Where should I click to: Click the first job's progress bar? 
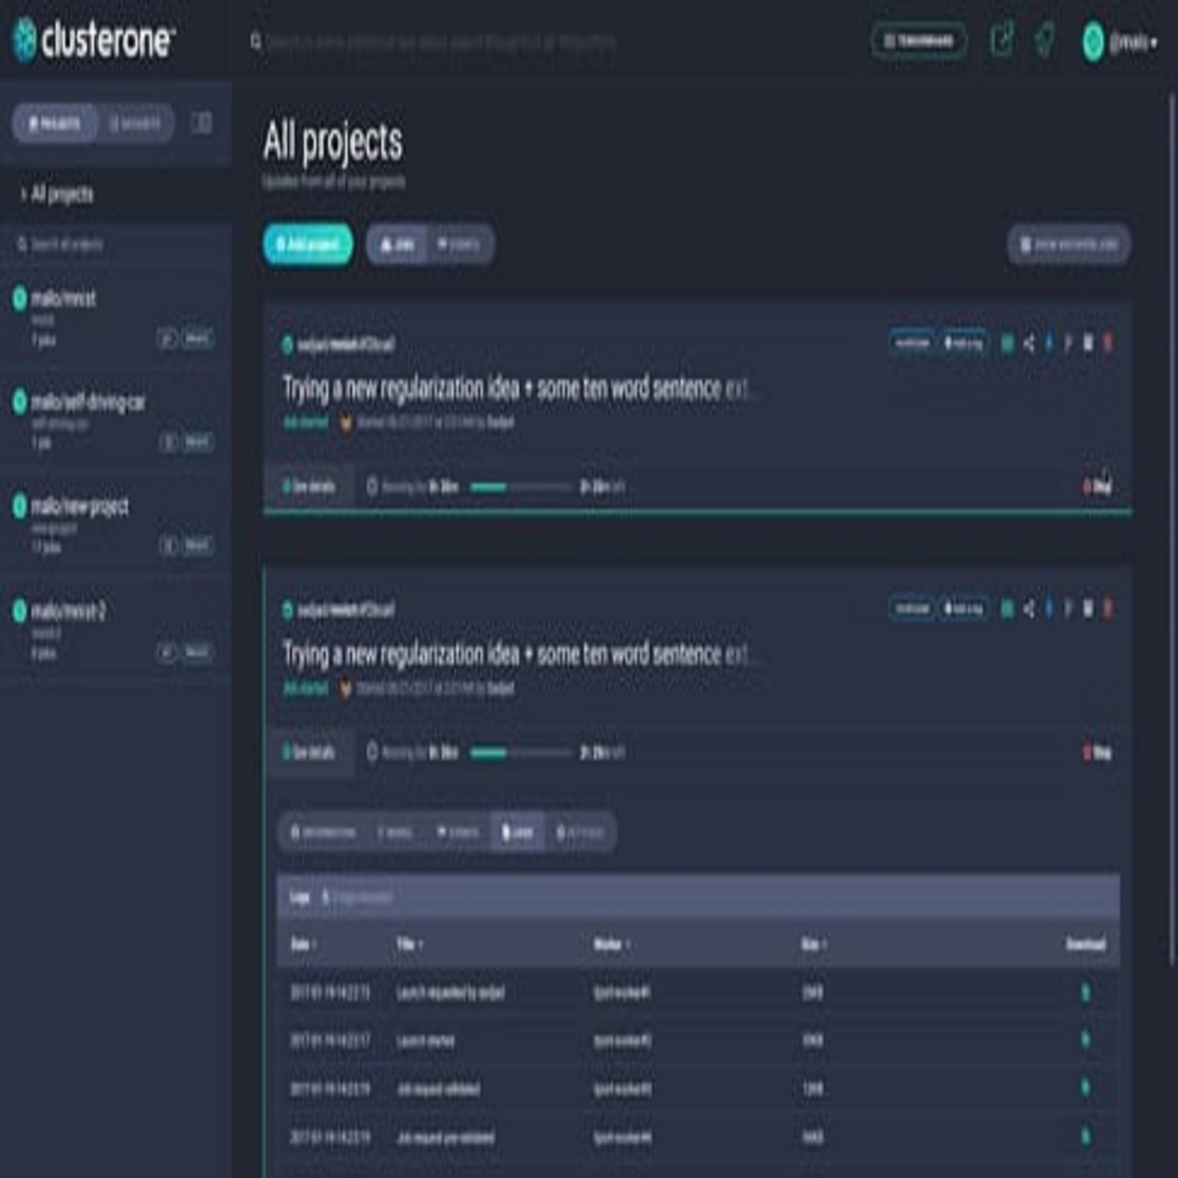520,486
